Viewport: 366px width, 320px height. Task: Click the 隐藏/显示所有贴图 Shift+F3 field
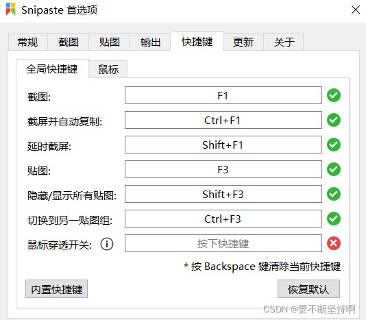tap(223, 194)
